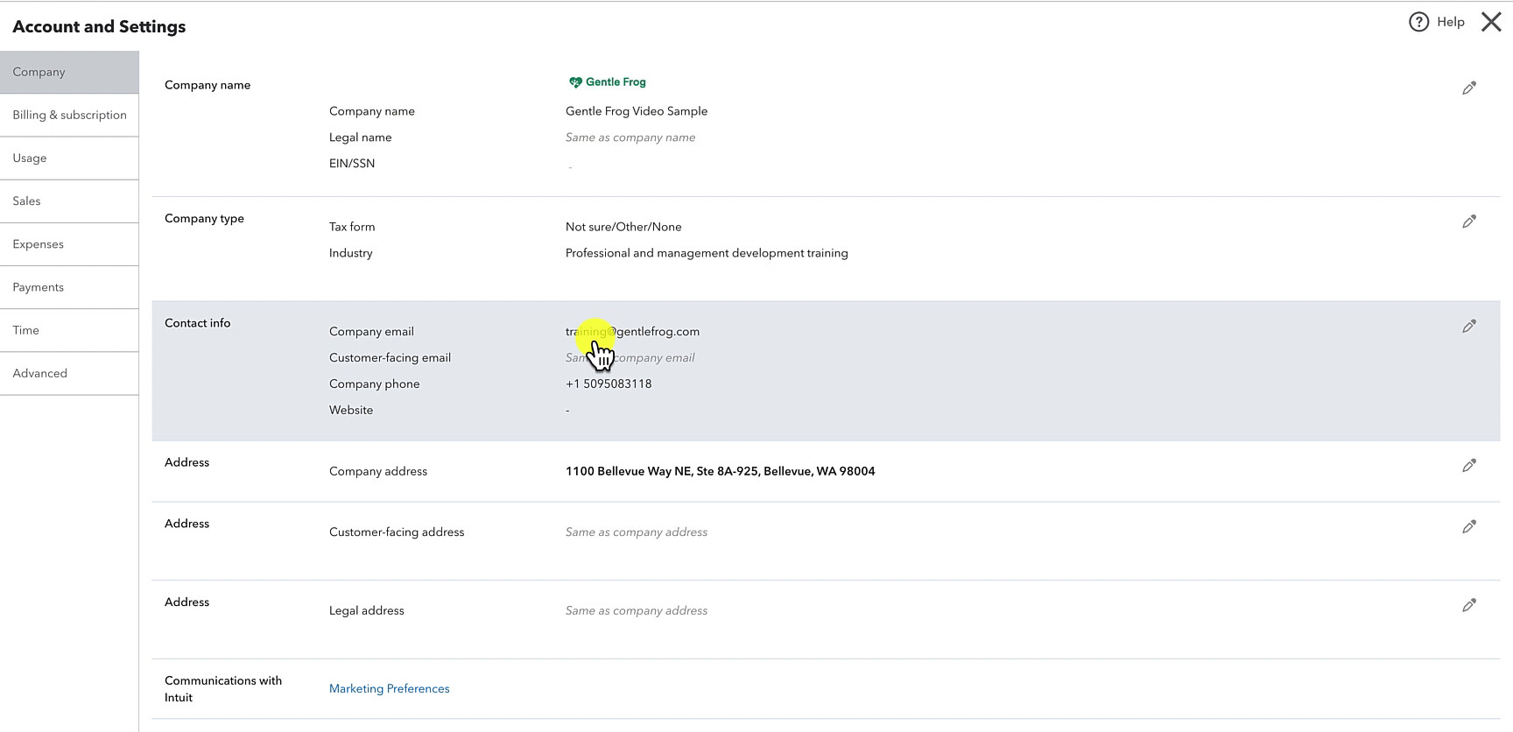This screenshot has height=732, width=1513.
Task: Click the Gentle Frog logo
Action: (x=607, y=82)
